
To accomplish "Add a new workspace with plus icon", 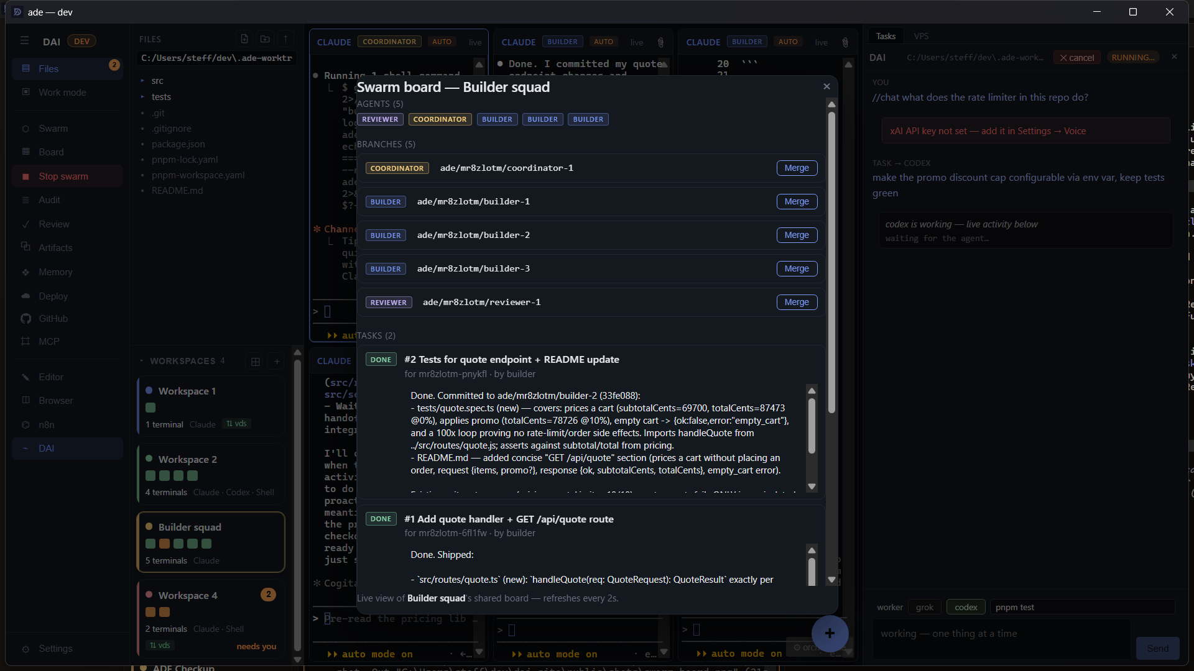I will tap(277, 362).
